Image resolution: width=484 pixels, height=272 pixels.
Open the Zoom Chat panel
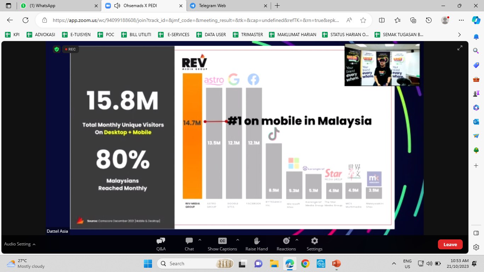(x=189, y=244)
